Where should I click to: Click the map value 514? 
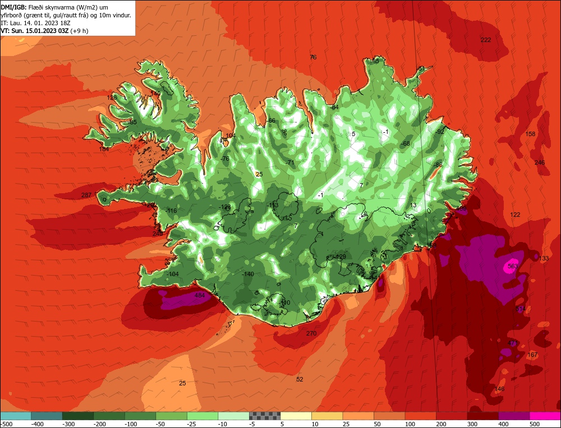click(521, 309)
